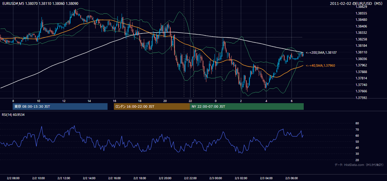Click the bottom time label 2/2 14:00
The width and height of the screenshot is (387, 181).
(x=89, y=178)
